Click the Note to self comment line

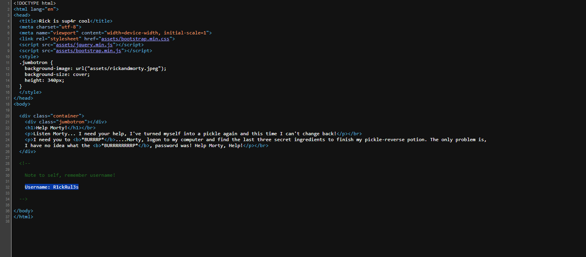[x=70, y=175]
